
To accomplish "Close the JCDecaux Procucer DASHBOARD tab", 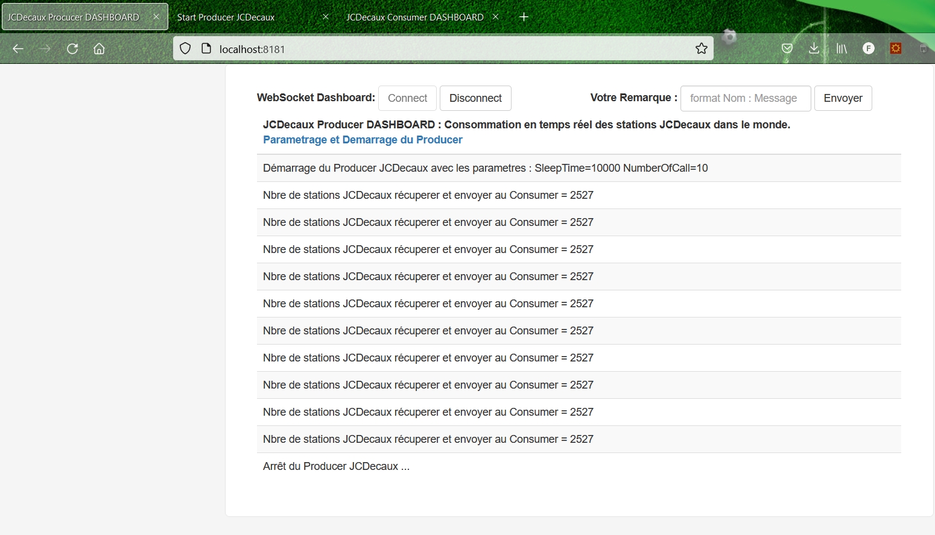I will pos(156,17).
